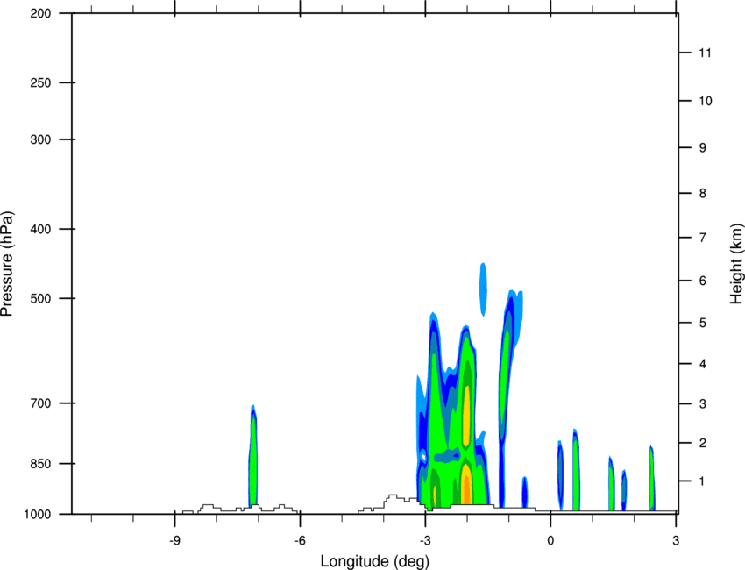This screenshot has height=570, width=745.
Task: Click the 400 pressure tick label
Action: (x=40, y=229)
